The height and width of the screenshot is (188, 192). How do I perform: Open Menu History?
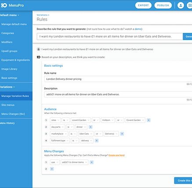pyautogui.click(x=7, y=123)
